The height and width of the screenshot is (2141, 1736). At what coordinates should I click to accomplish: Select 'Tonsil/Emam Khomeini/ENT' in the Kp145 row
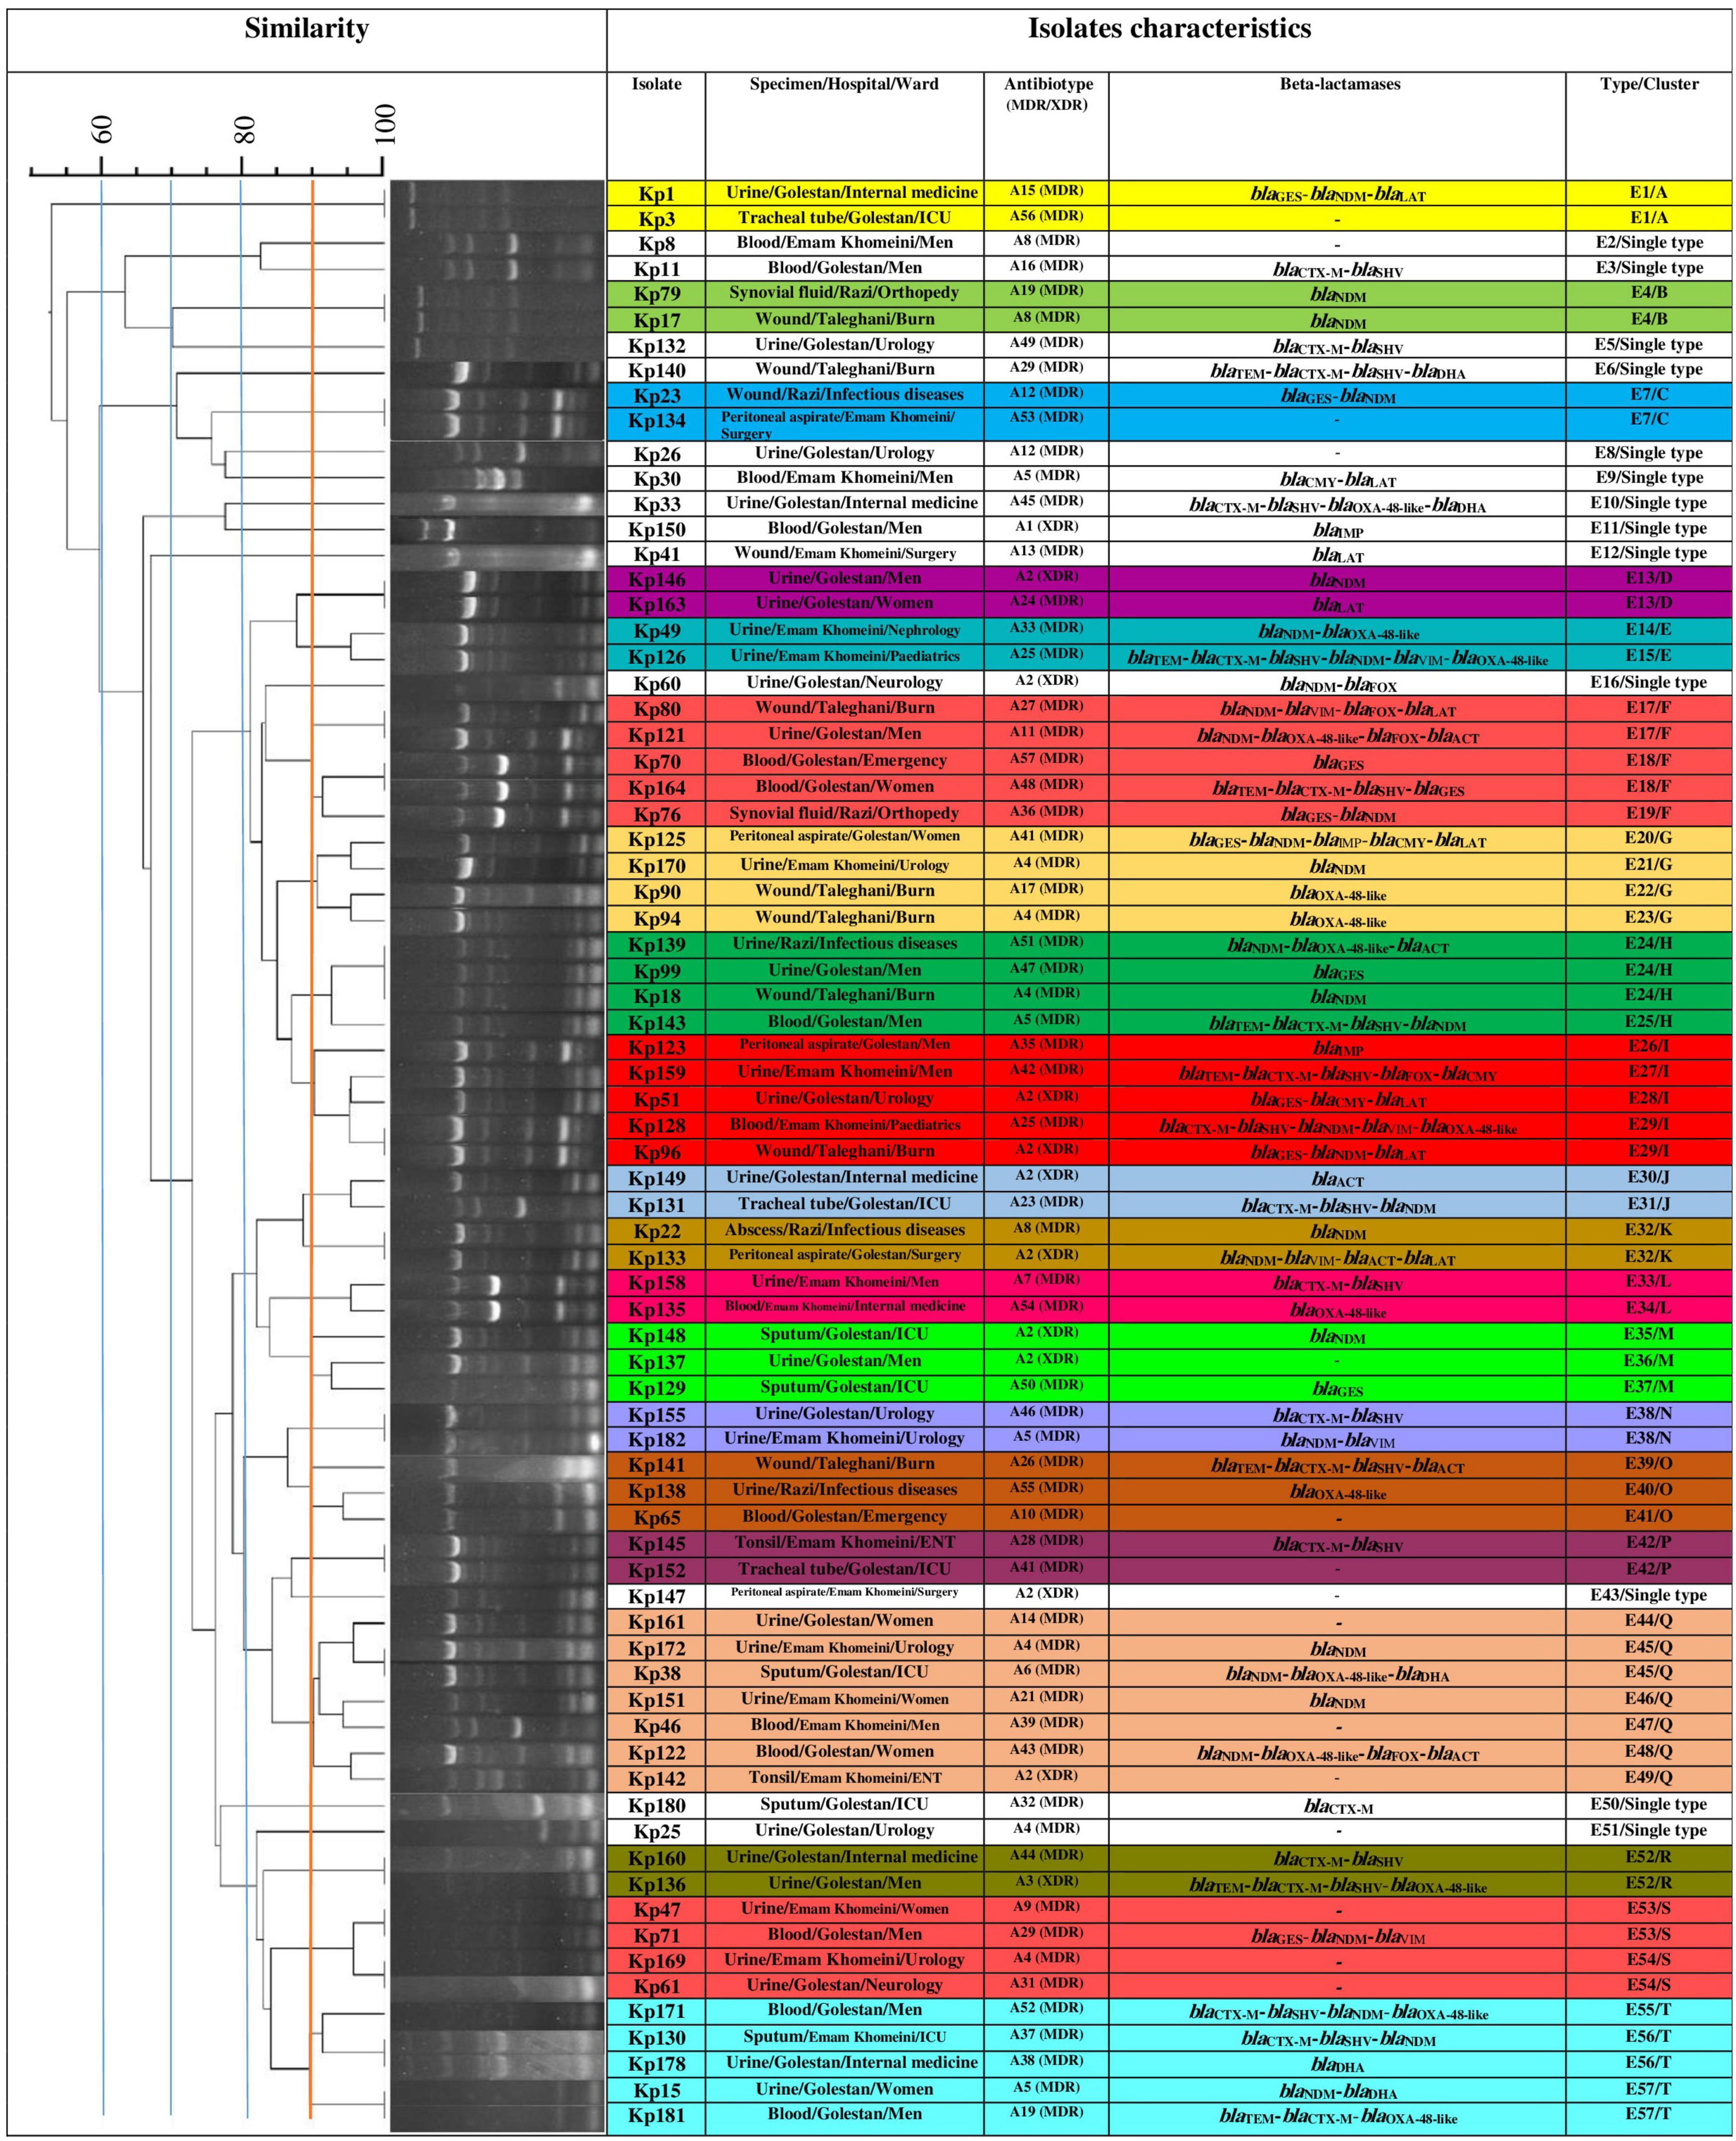(x=844, y=1542)
